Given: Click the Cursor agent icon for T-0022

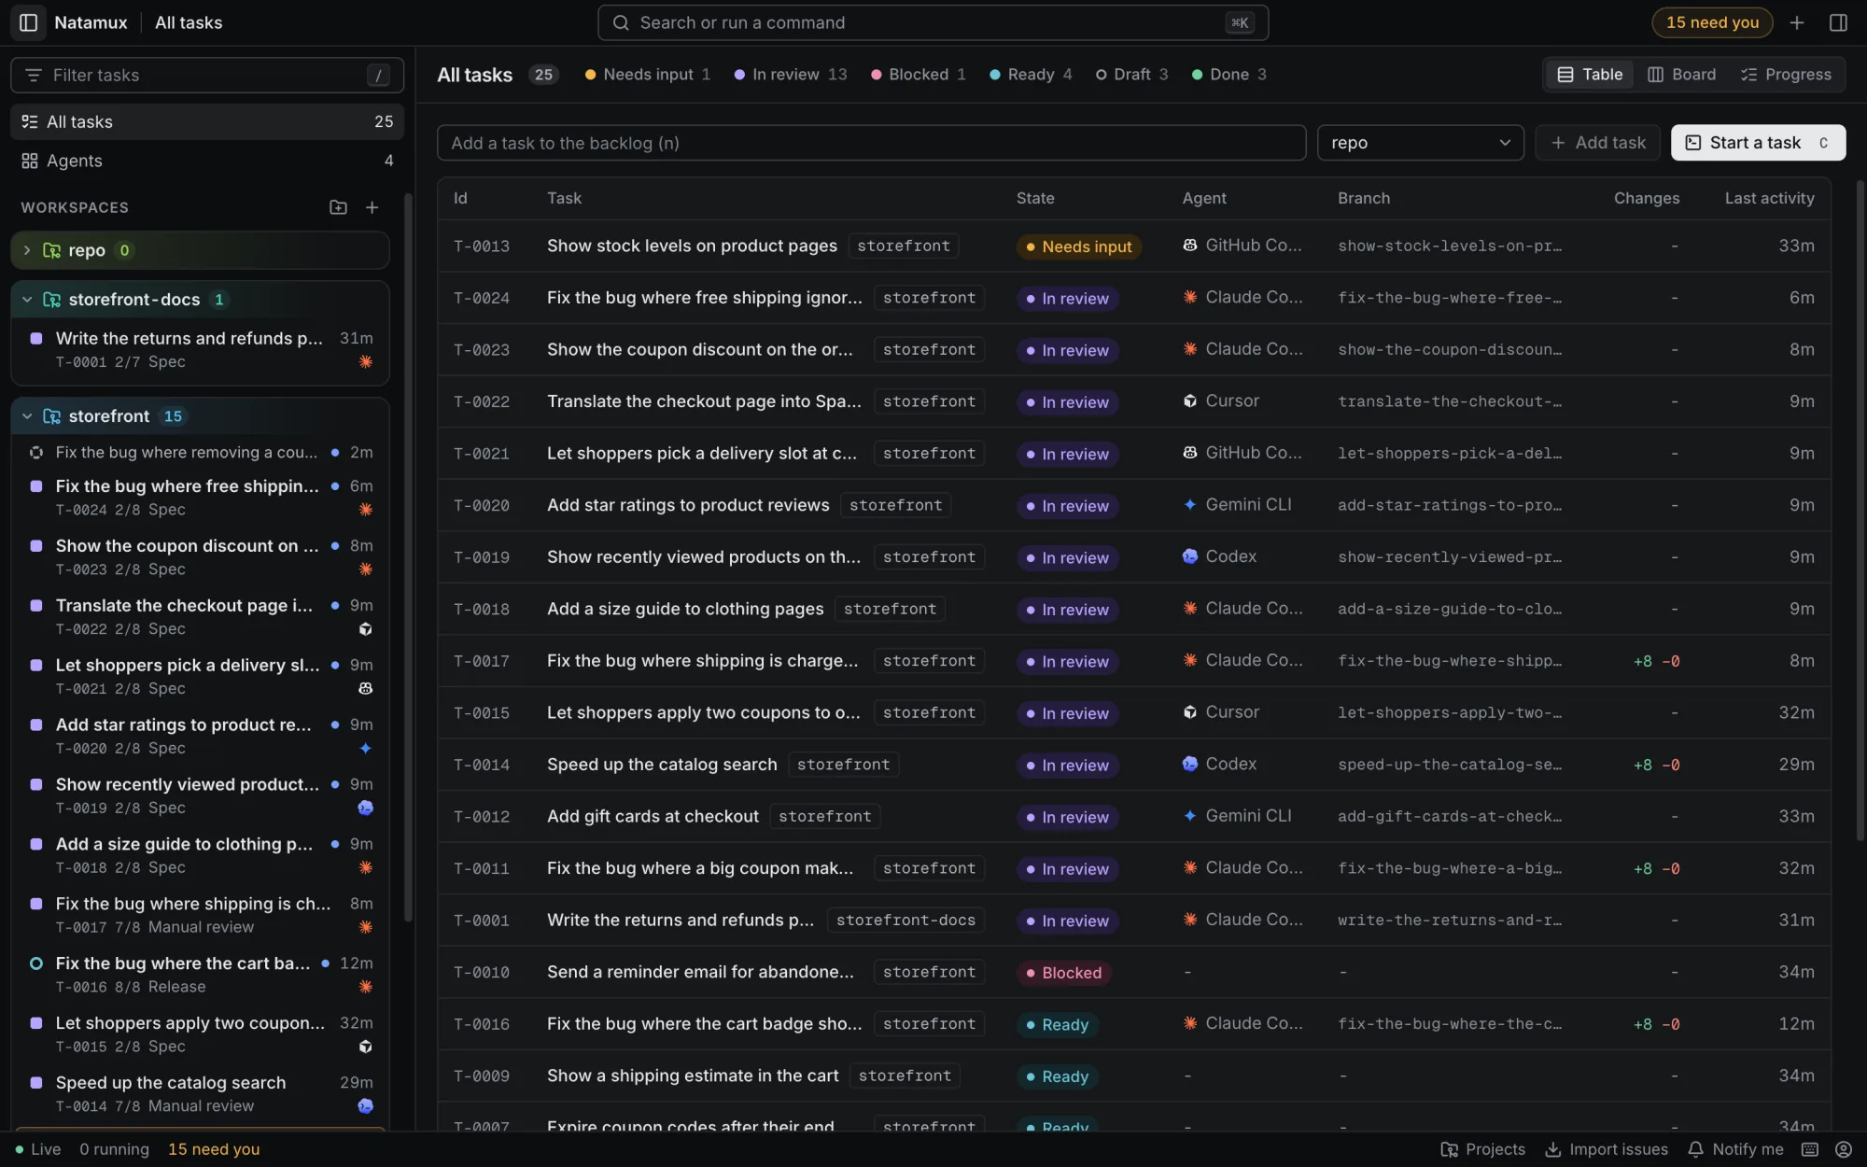Looking at the screenshot, I should tap(1189, 401).
